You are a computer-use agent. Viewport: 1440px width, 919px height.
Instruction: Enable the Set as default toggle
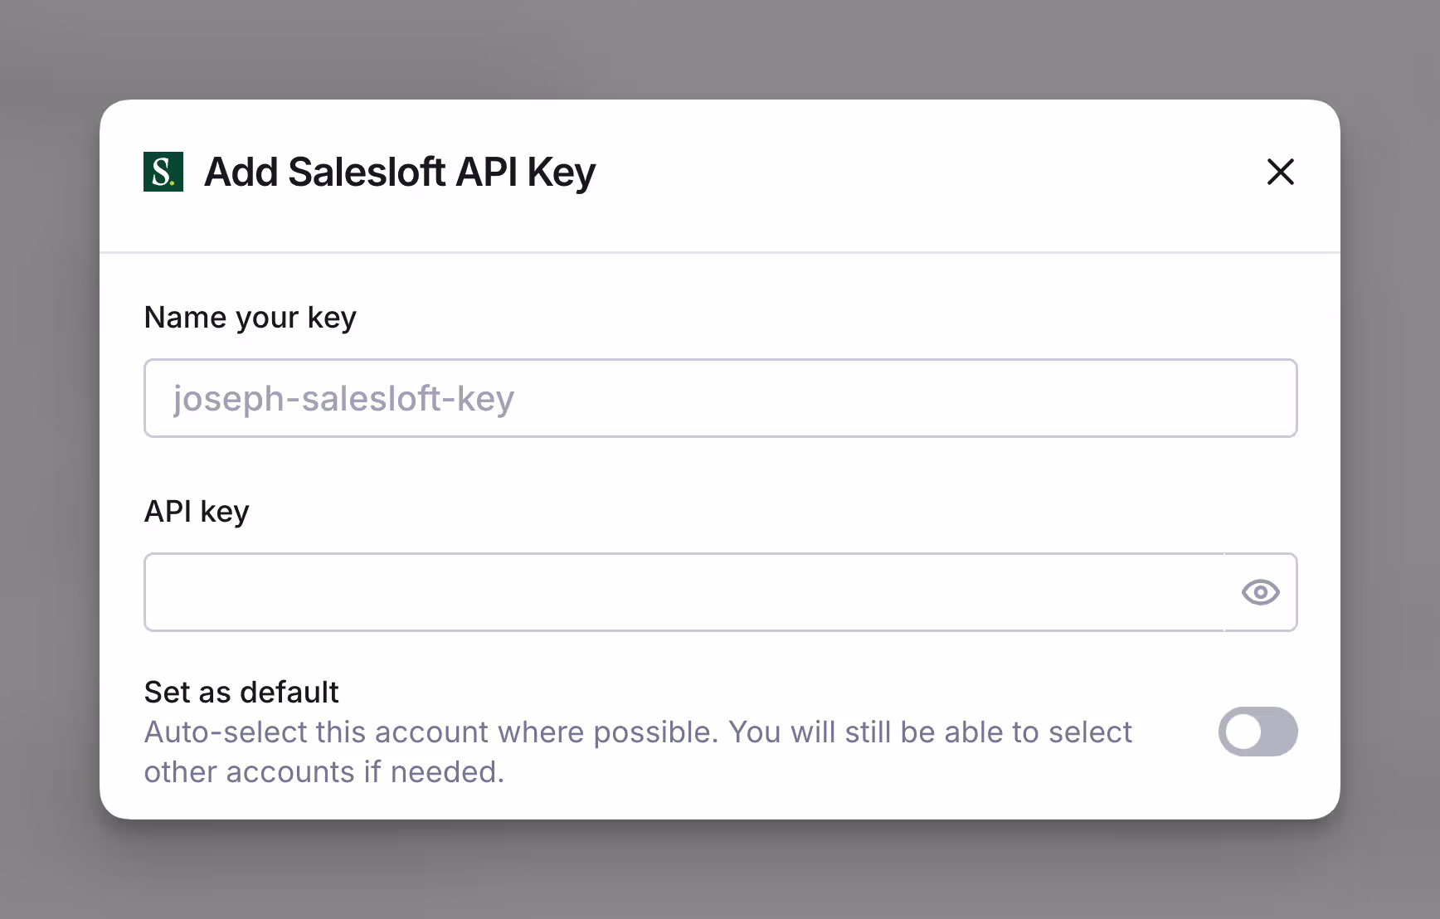click(x=1258, y=732)
